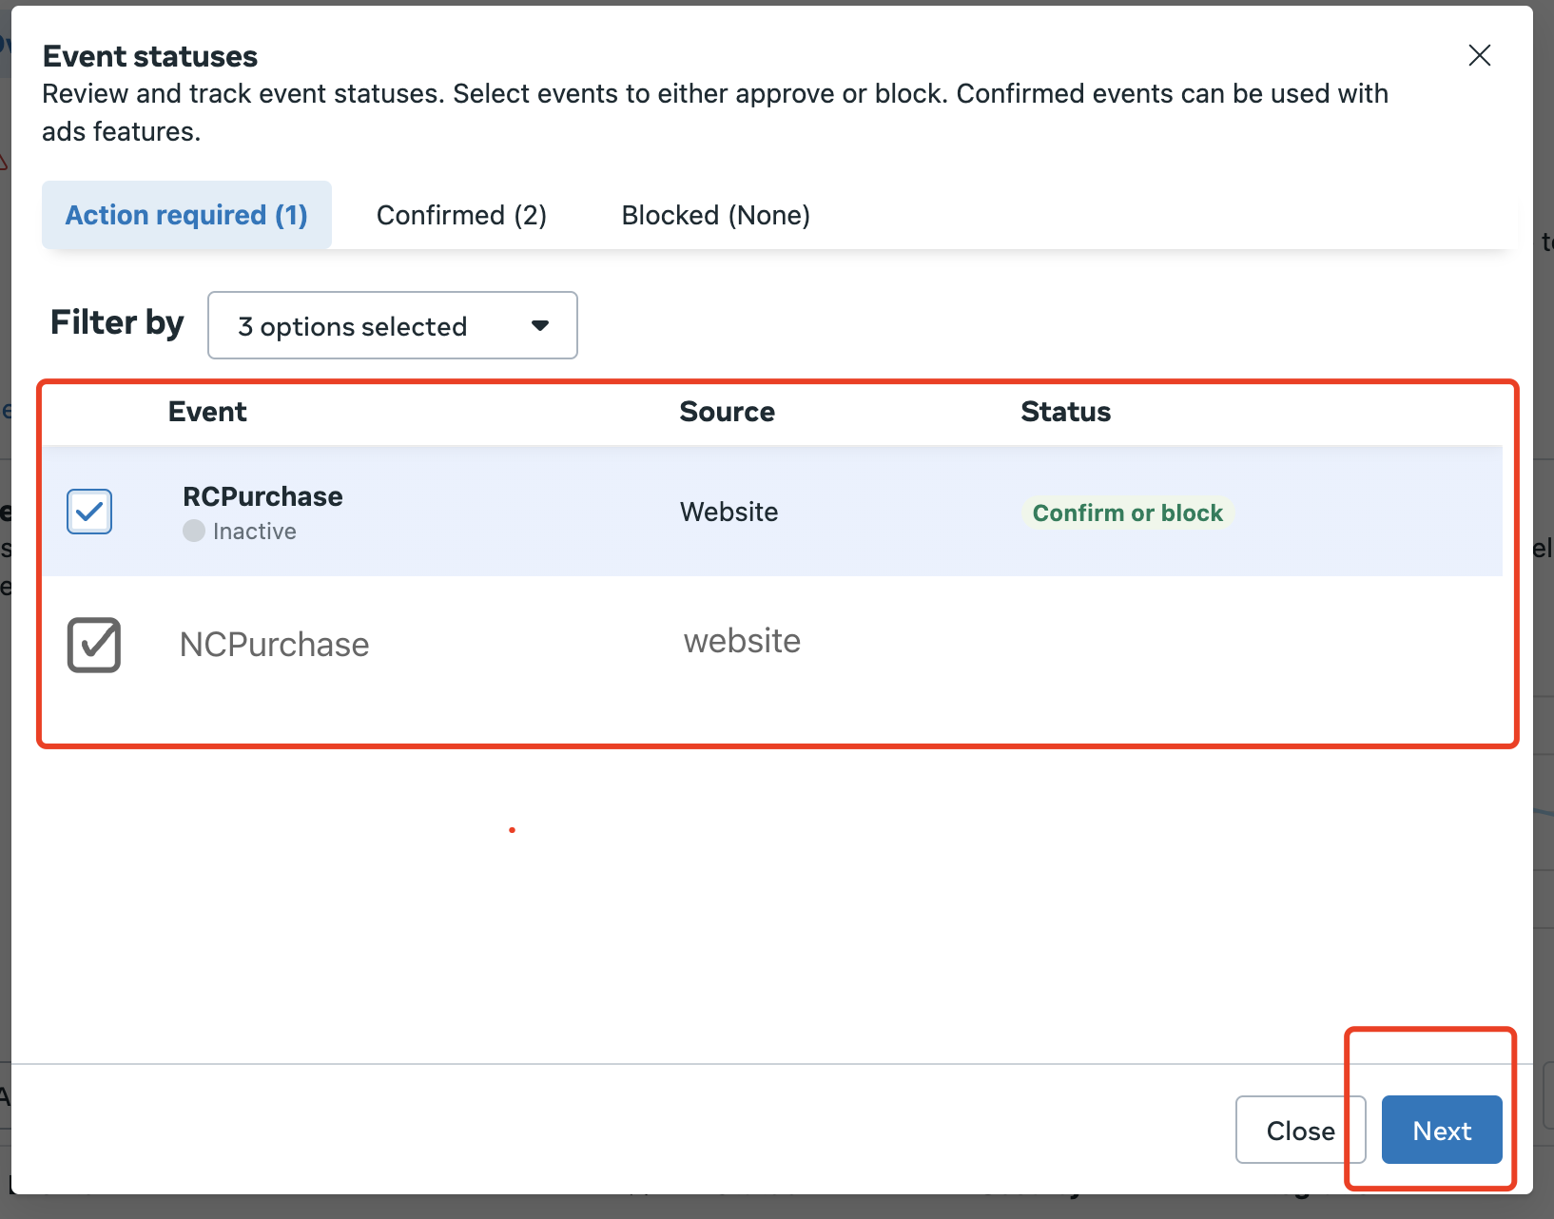The width and height of the screenshot is (1554, 1219).
Task: Click Website source in RCPurchase row
Action: (728, 512)
